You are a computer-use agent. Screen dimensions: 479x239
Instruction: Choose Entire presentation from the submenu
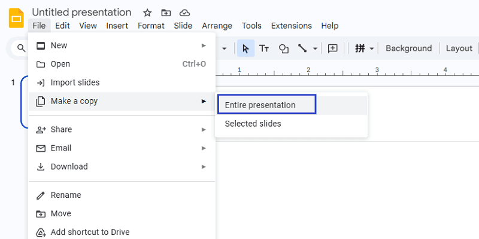click(x=265, y=105)
